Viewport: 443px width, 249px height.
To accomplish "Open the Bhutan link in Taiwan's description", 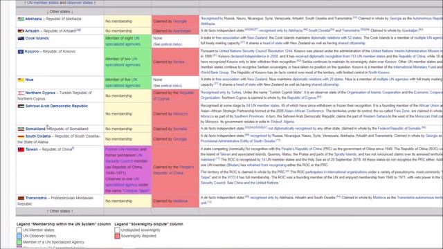I will (233, 165).
